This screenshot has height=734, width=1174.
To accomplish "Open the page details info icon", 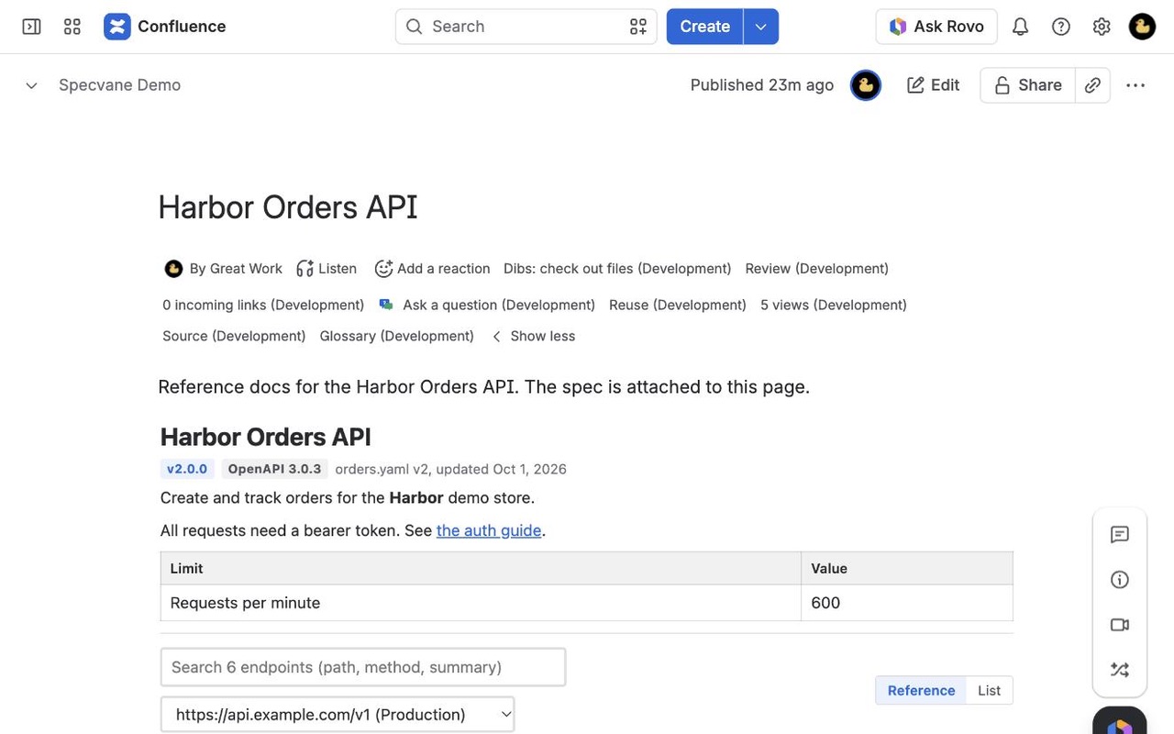I will tap(1119, 580).
